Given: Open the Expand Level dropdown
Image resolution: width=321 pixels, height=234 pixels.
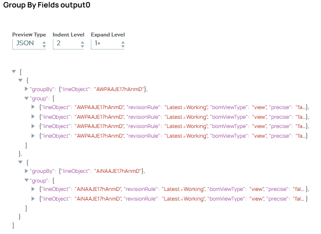Looking at the screenshot, I should click(x=108, y=44).
